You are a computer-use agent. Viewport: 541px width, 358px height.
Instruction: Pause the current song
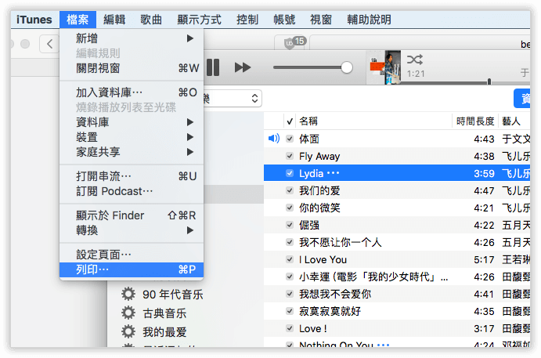pos(213,67)
